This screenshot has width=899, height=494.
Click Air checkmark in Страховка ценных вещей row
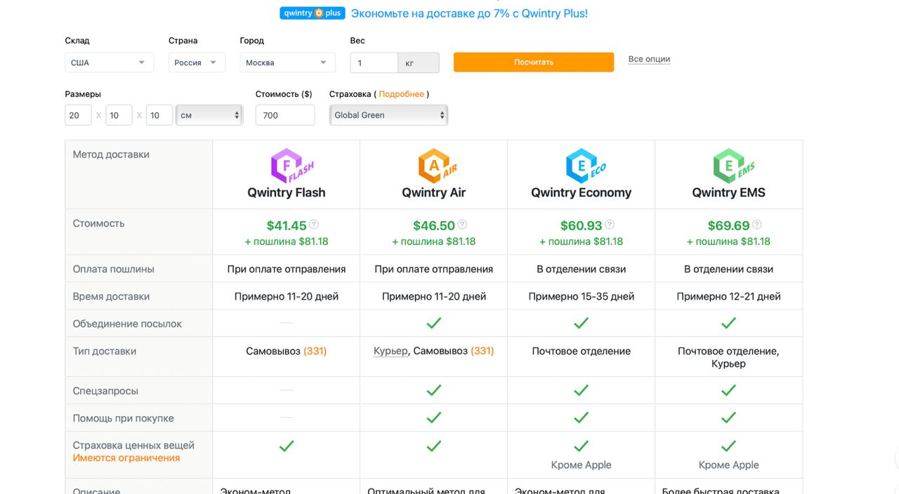pyautogui.click(x=434, y=446)
